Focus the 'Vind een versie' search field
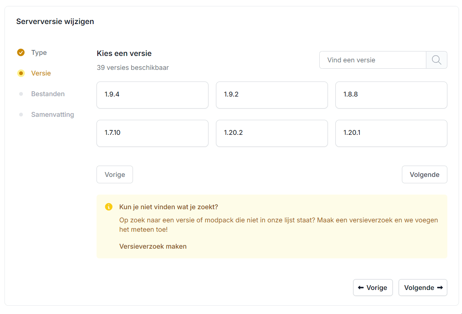 tap(373, 60)
